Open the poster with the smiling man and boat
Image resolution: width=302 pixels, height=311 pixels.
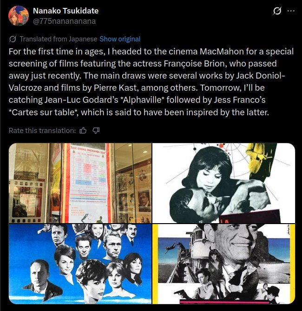tap(223, 264)
